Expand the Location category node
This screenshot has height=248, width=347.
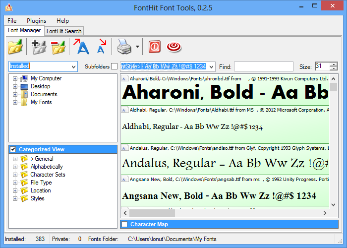(x=15, y=191)
